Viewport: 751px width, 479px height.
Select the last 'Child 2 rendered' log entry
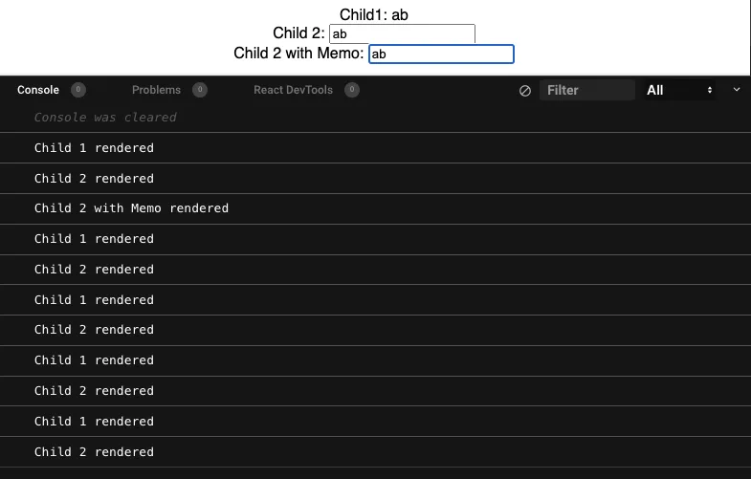pos(94,452)
